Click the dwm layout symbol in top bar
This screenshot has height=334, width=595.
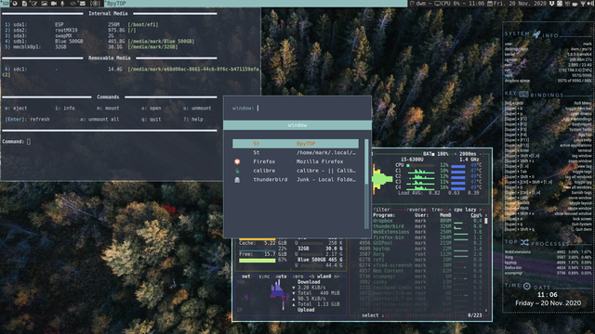pyautogui.click(x=95, y=4)
